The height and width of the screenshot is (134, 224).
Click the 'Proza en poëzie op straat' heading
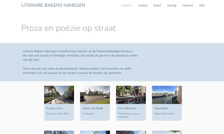(68, 28)
